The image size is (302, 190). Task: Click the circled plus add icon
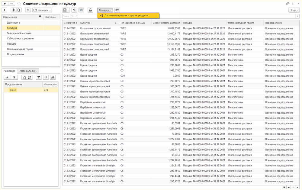click(x=13, y=10)
